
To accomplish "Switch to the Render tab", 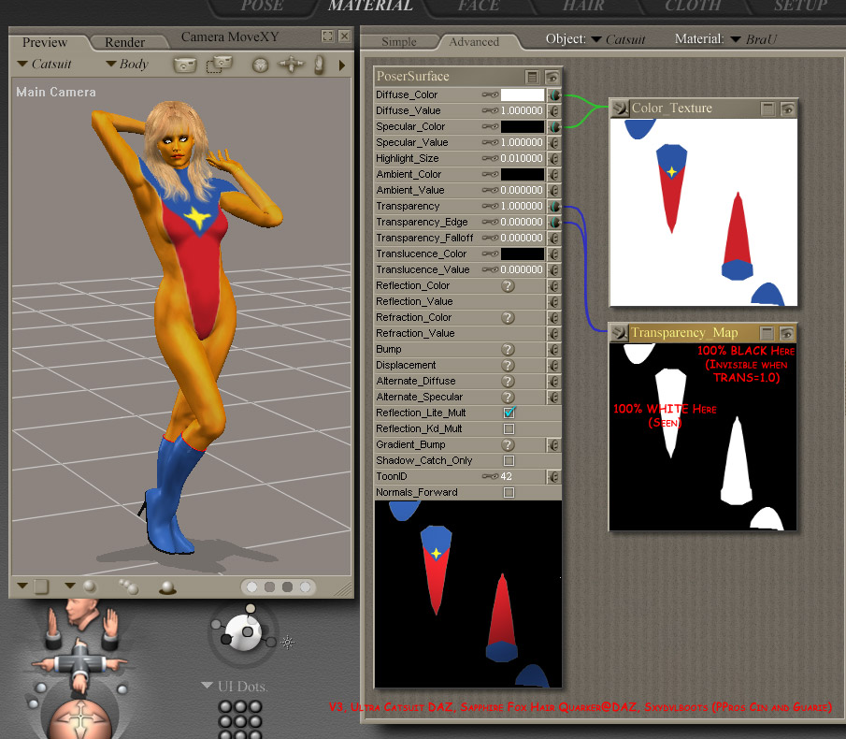I will tap(124, 42).
